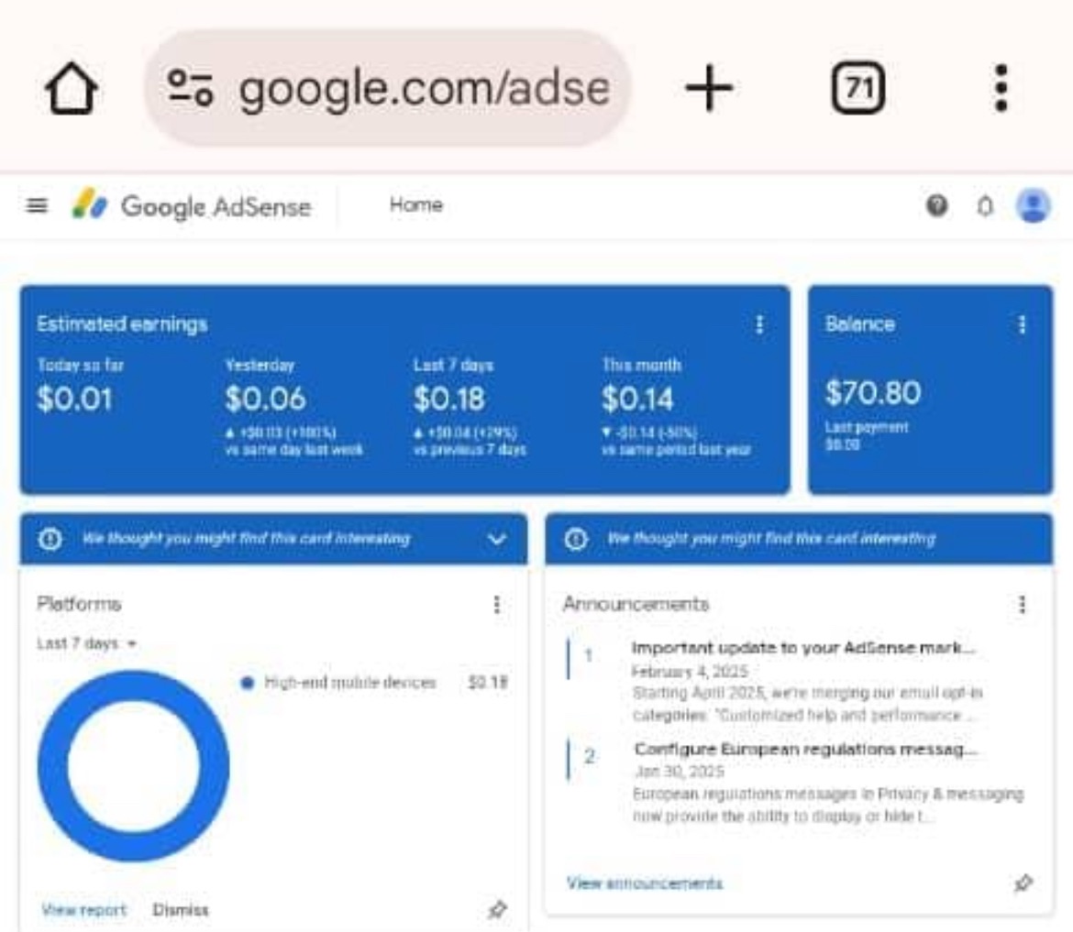1073x932 pixels.
Task: Open Balance card options menu
Action: 1022,324
